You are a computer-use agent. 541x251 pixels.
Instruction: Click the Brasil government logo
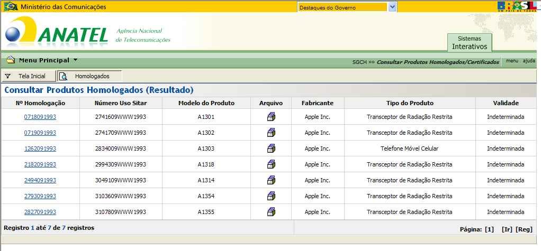point(517,6)
